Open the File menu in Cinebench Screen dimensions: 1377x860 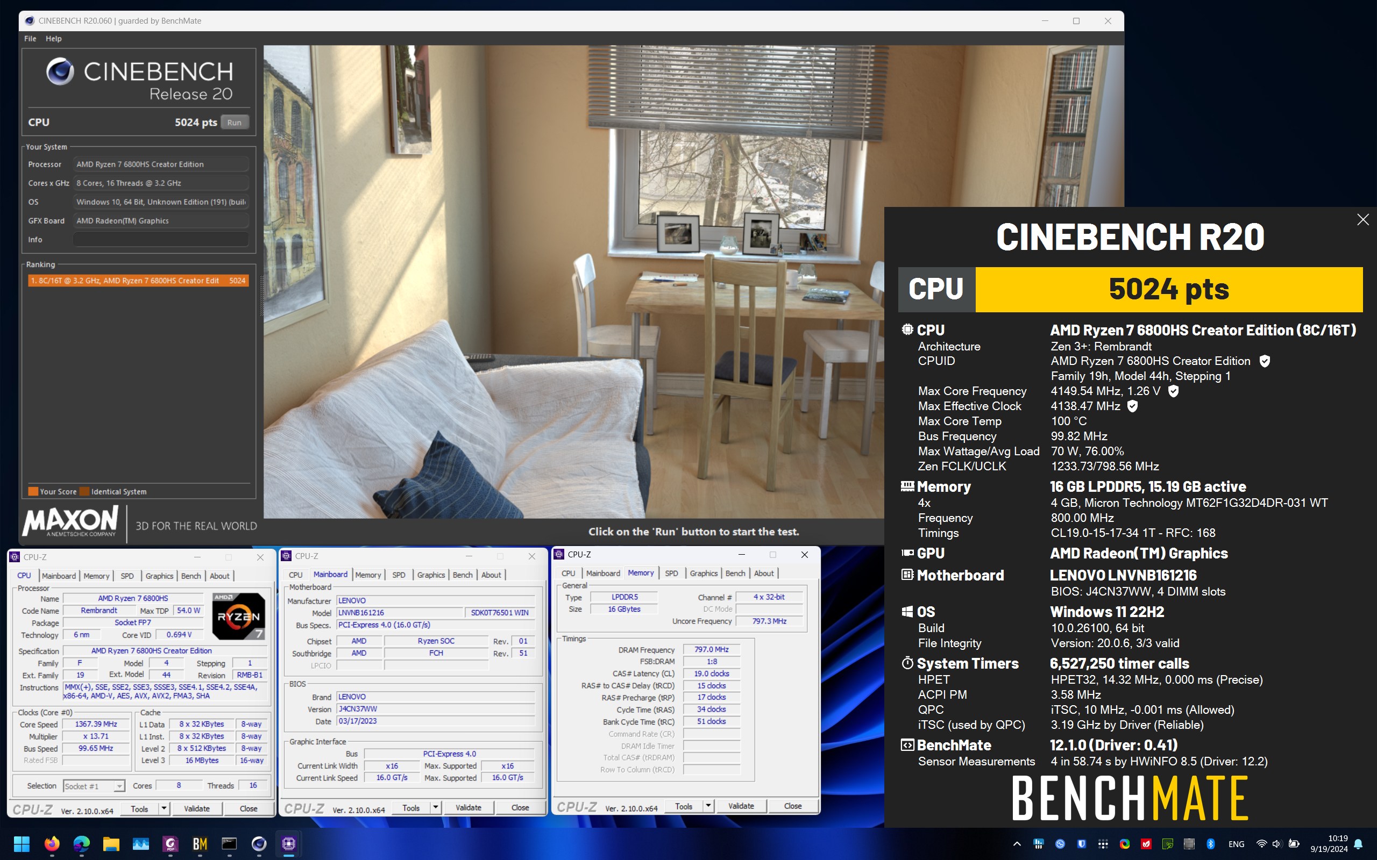[30, 39]
